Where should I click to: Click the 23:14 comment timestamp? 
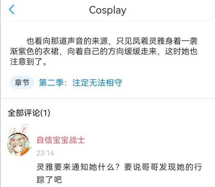pyautogui.click(x=45, y=153)
